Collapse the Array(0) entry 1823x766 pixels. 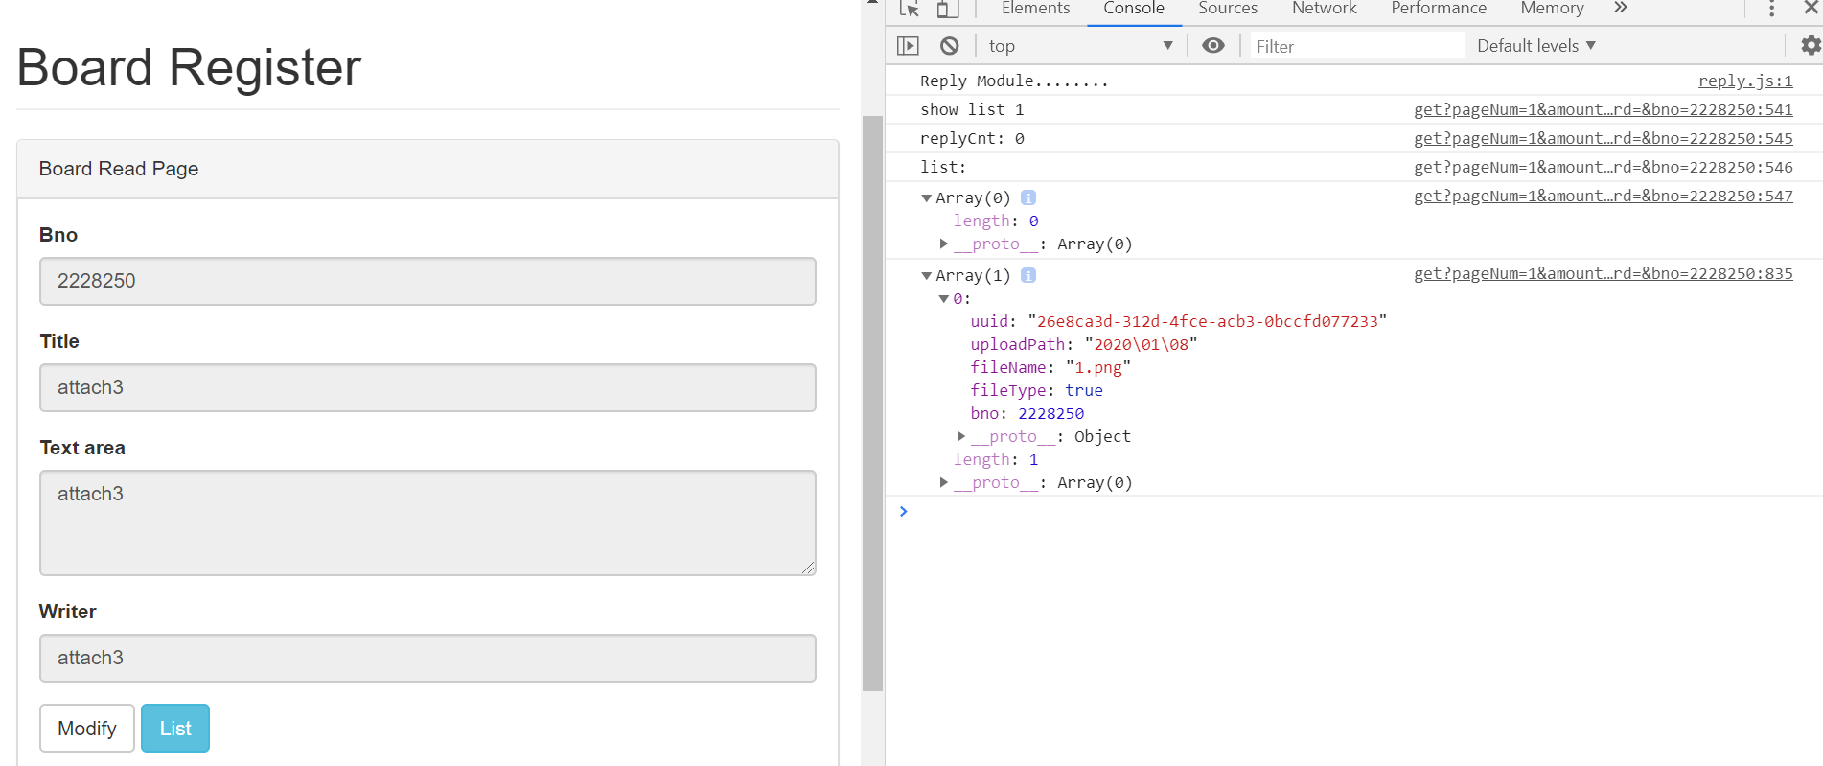click(926, 198)
